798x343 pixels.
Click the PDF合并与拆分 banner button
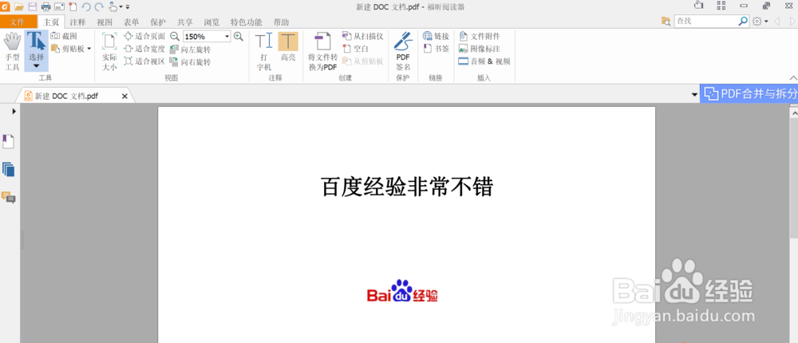click(x=749, y=93)
